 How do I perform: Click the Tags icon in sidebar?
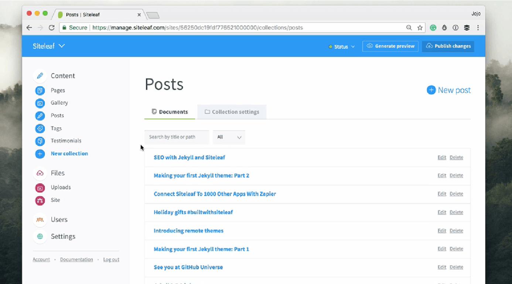point(40,128)
